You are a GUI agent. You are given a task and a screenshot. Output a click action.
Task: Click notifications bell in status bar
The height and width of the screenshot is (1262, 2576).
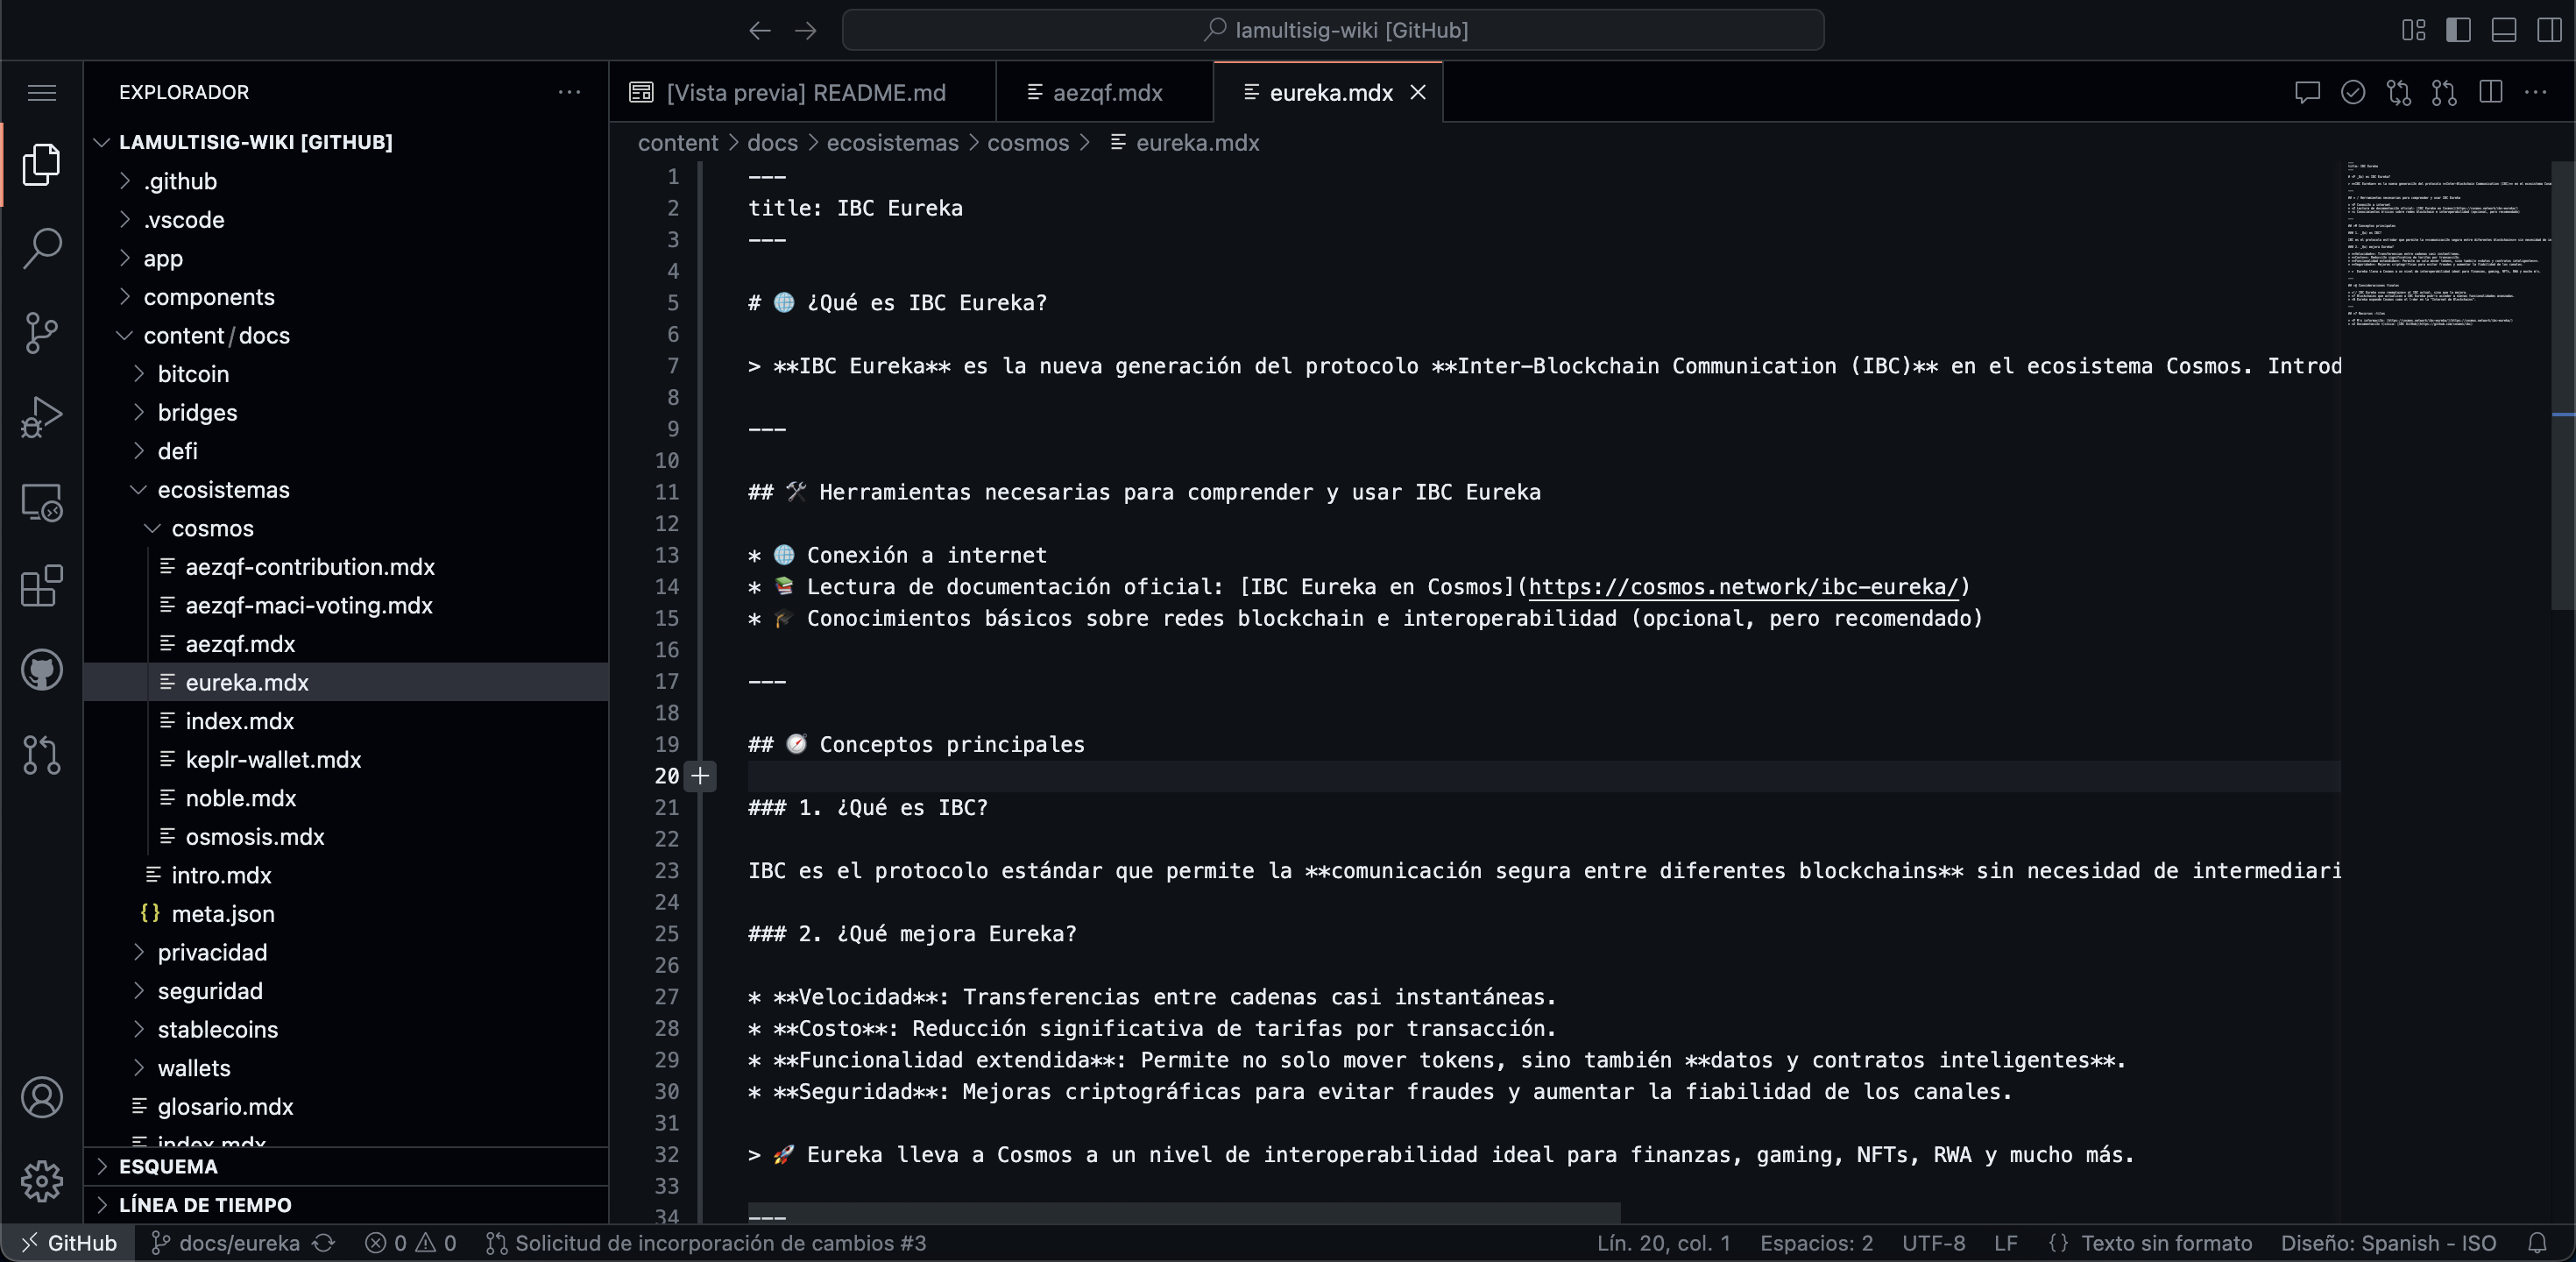(x=2538, y=1243)
